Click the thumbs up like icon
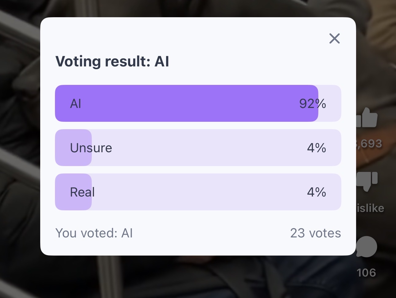This screenshot has height=298, width=396. pos(367,118)
